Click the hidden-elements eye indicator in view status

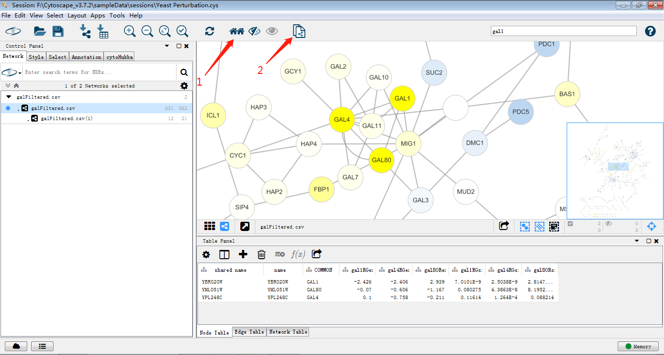point(608,224)
